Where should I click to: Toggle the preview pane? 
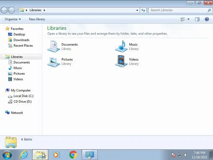(197, 19)
